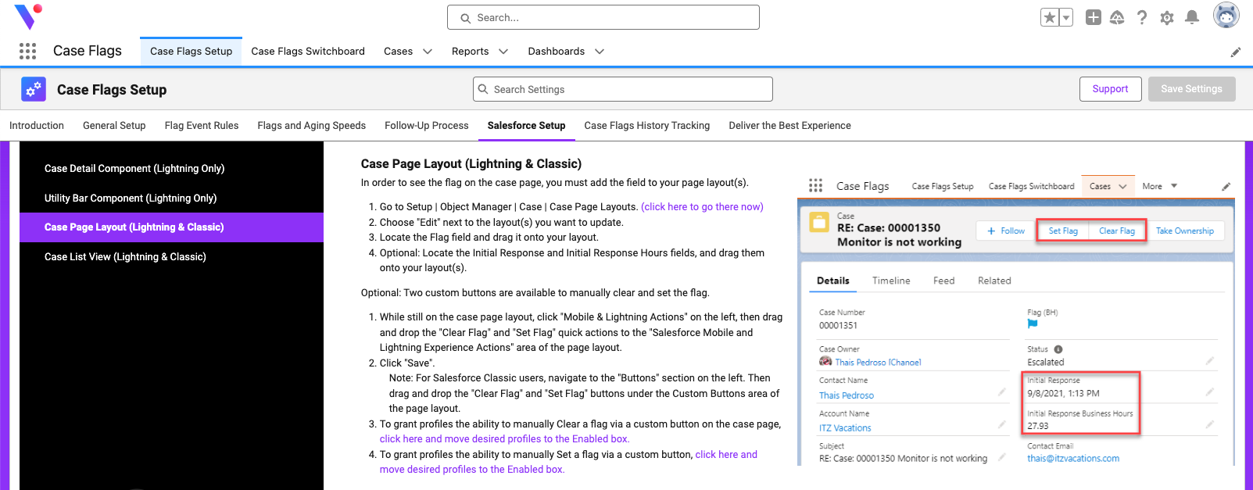Open the Flags and Aging Speeds tab
Image resolution: width=1253 pixels, height=490 pixels.
[x=312, y=126]
